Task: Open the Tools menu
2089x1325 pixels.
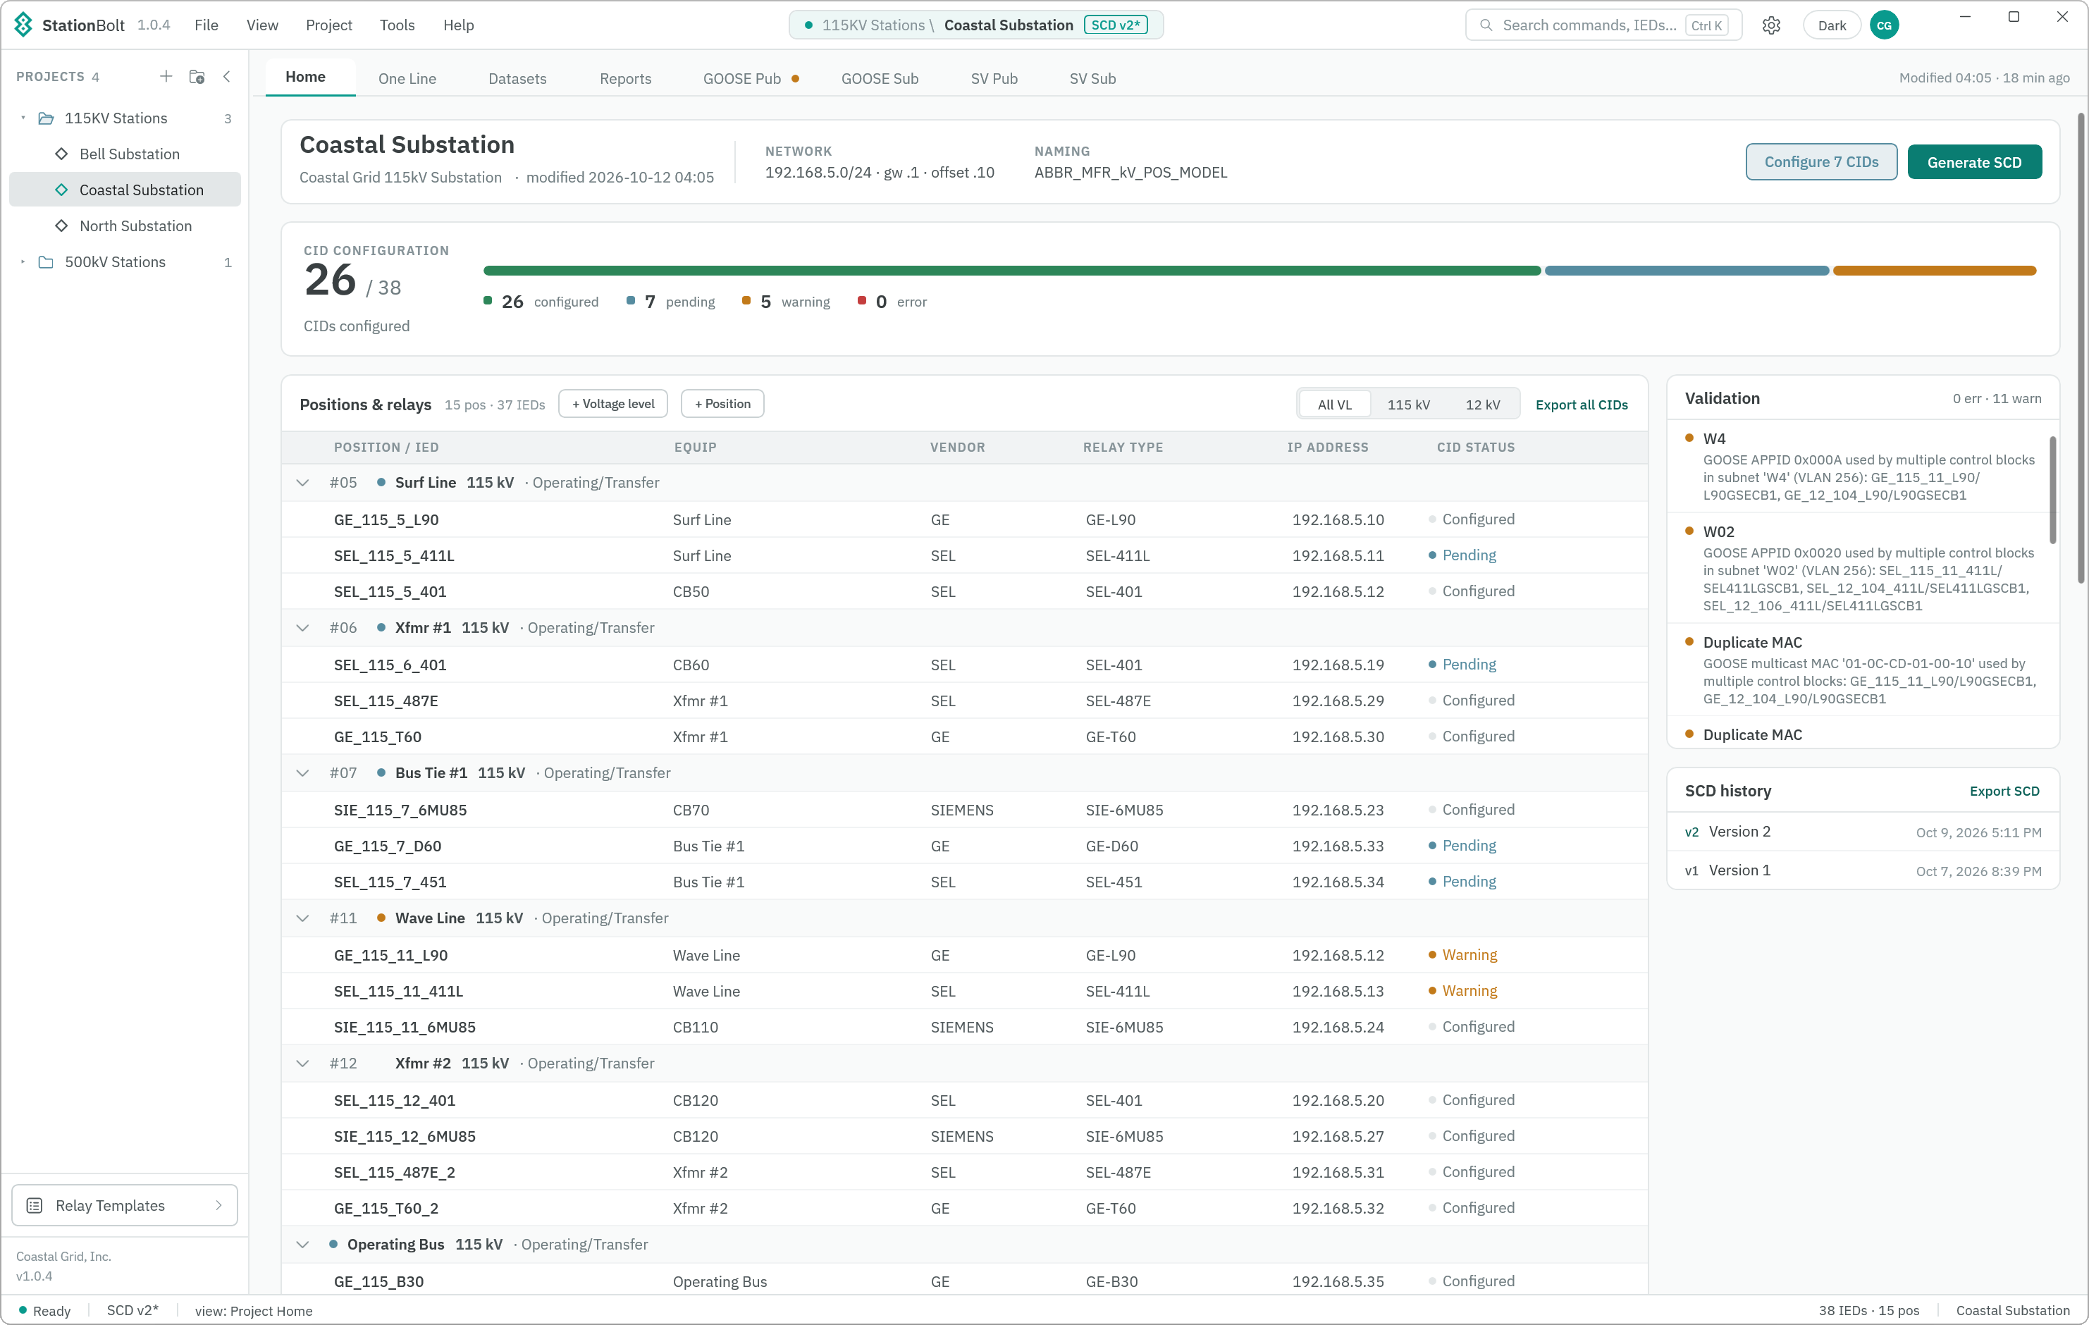Action: (x=397, y=25)
